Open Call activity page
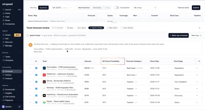Image resolution: width=205 pixels, height=110 pixels. click(9, 97)
